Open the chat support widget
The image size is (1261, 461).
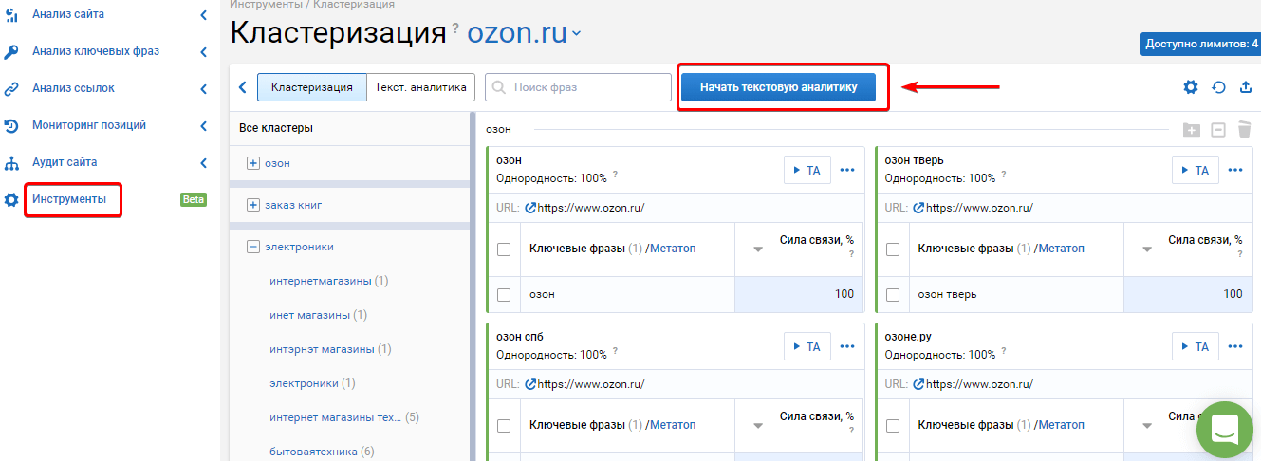pos(1225,430)
